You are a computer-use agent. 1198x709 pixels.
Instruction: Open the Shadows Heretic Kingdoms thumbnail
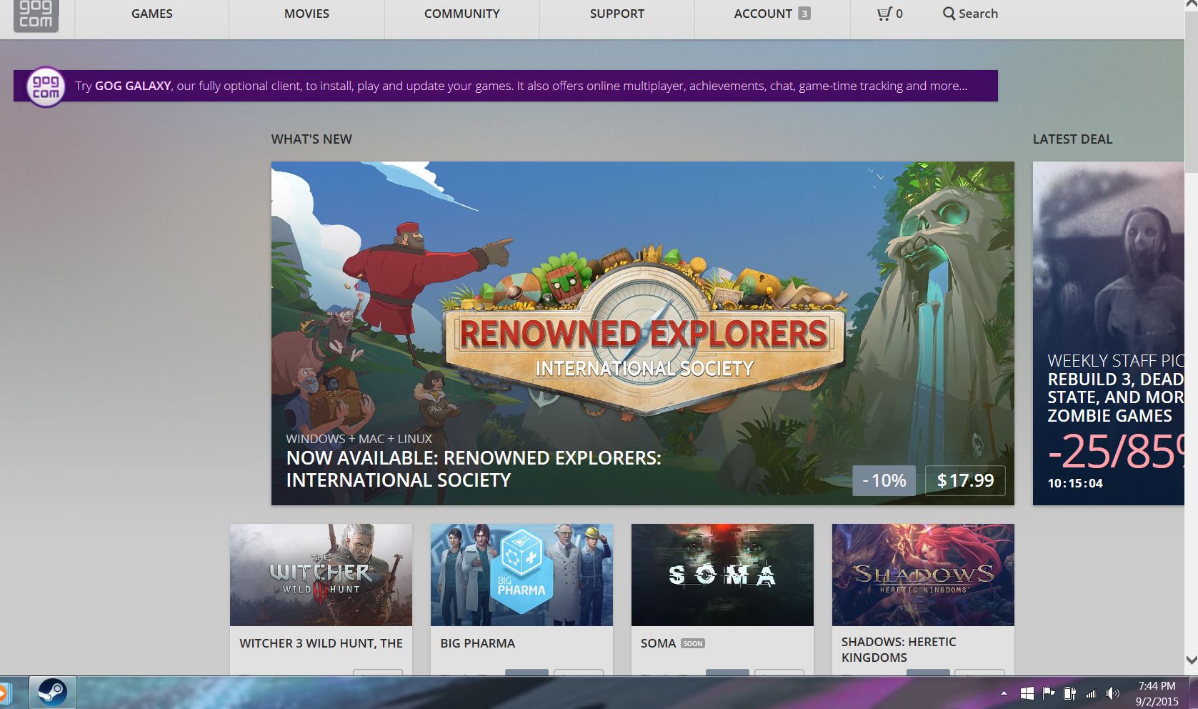click(x=923, y=575)
